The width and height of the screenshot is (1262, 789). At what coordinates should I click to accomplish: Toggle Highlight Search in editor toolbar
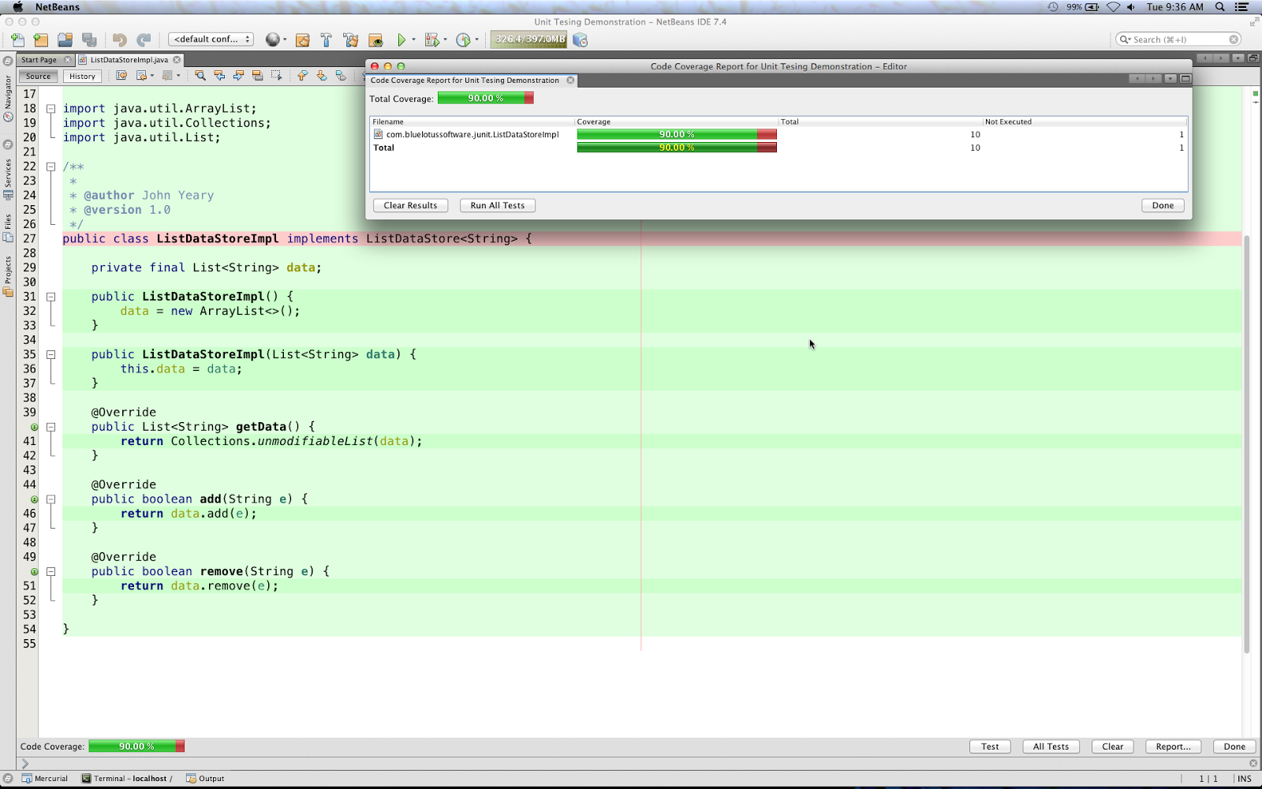257,76
